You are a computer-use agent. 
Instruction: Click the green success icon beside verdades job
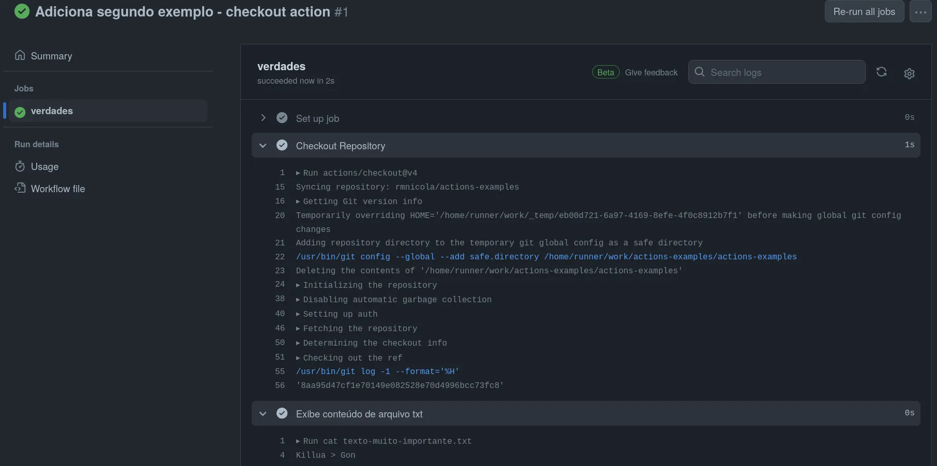point(20,112)
